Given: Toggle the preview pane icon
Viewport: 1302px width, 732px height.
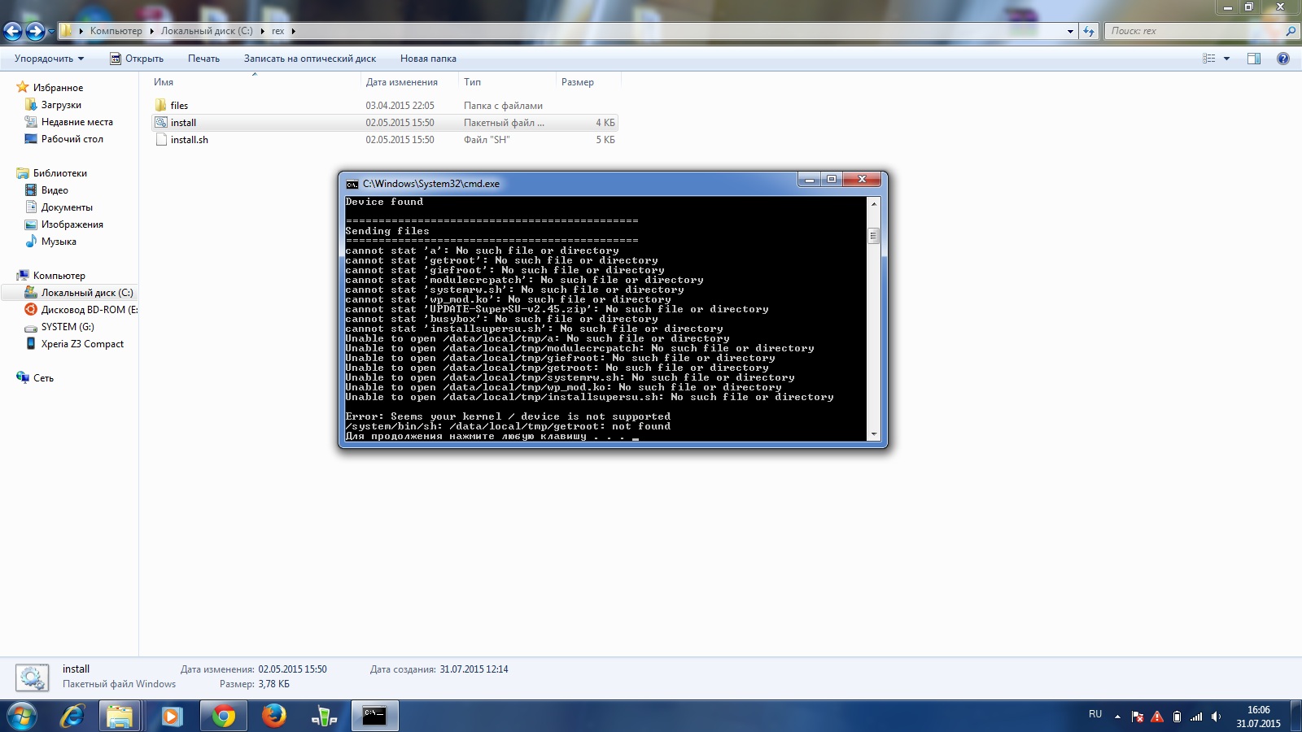Looking at the screenshot, I should coord(1254,59).
